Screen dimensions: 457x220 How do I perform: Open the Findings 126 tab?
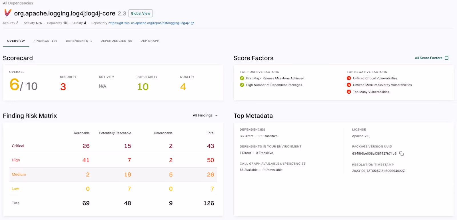point(45,41)
